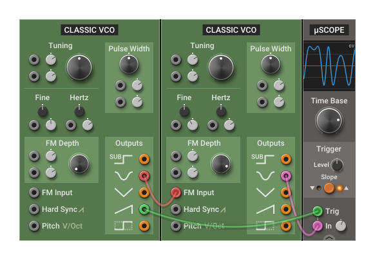Click the first VCO's red sine output jack
The height and width of the screenshot is (260, 375).
click(144, 176)
